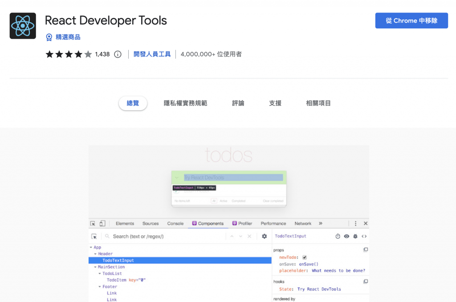Switch to the Profiler DevTools tab
456x302 pixels.
tap(242, 223)
